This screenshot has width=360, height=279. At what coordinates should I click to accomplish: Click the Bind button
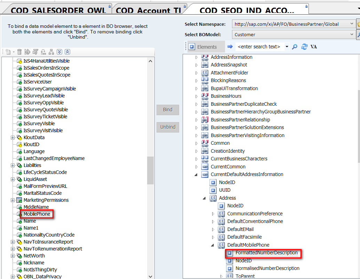tap(168, 110)
